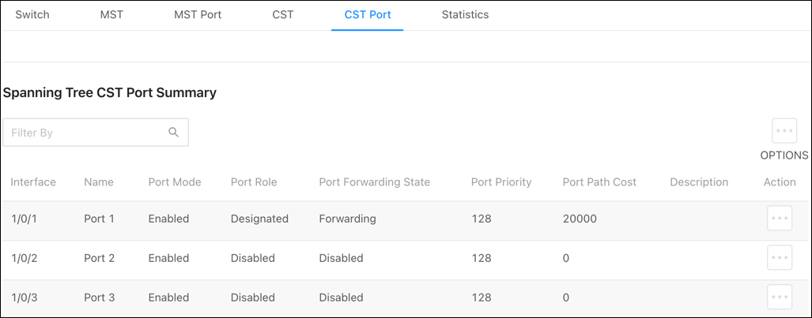The image size is (812, 318).
Task: Switch to the Switch tab
Action: point(32,14)
